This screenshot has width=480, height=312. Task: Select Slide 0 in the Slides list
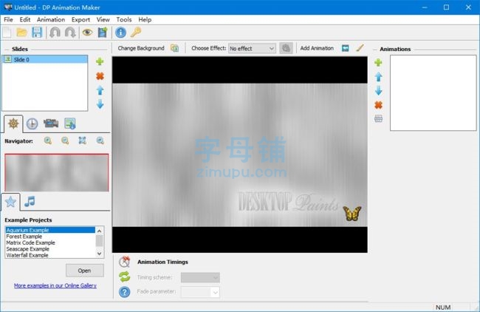[x=45, y=59]
